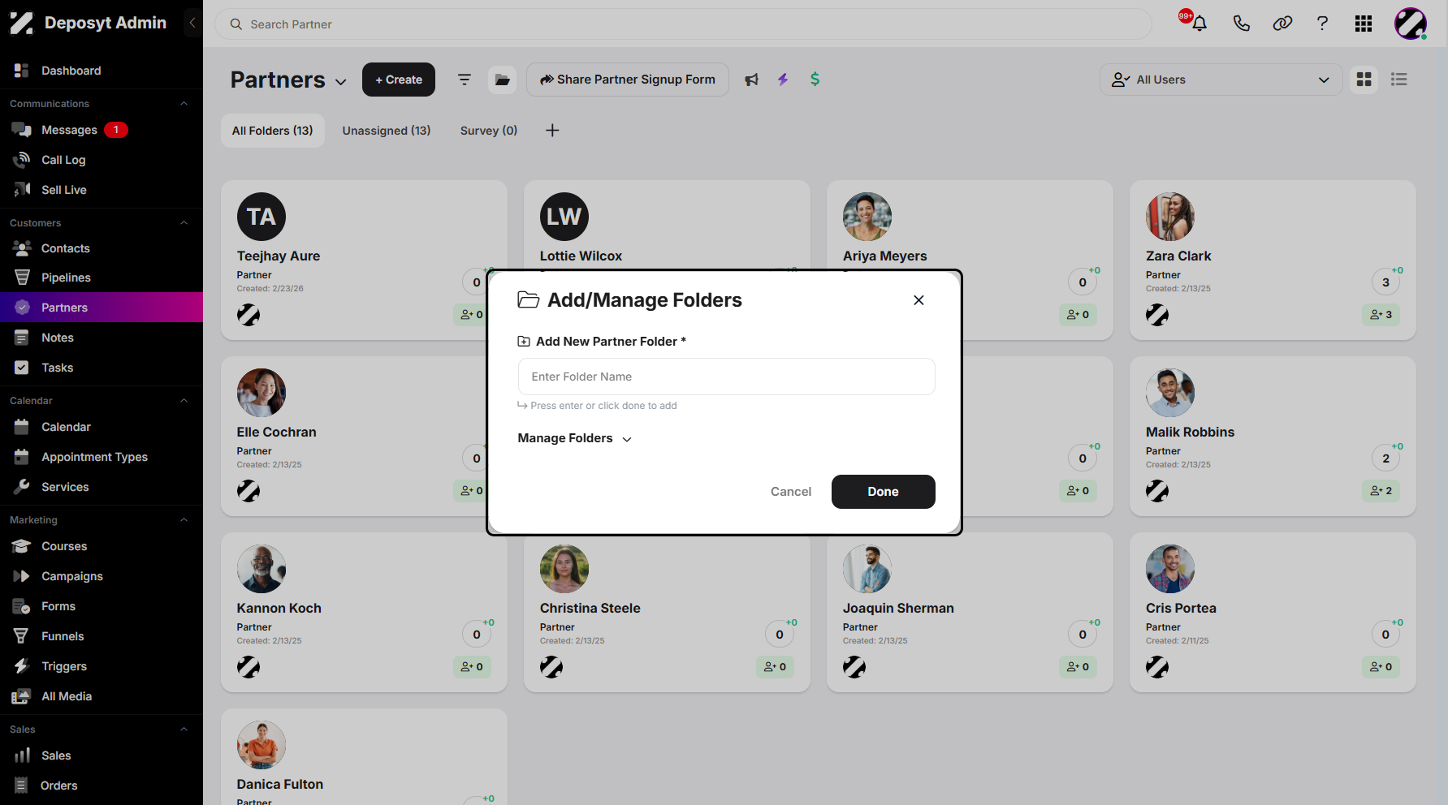The width and height of the screenshot is (1448, 805).
Task: Open the All Users dropdown
Action: coord(1221,80)
